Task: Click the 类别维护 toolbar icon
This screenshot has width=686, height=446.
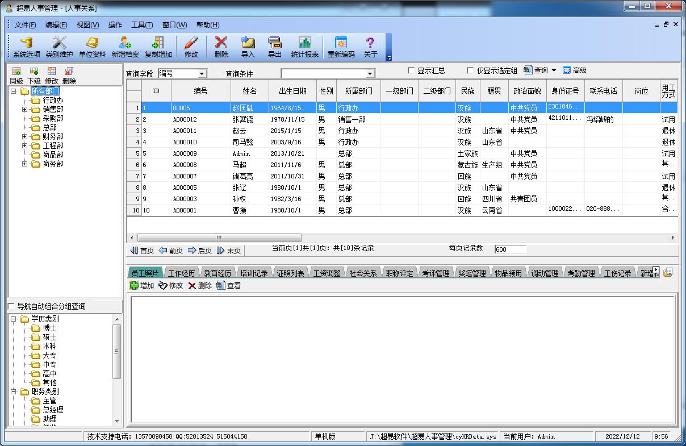Action: point(60,47)
